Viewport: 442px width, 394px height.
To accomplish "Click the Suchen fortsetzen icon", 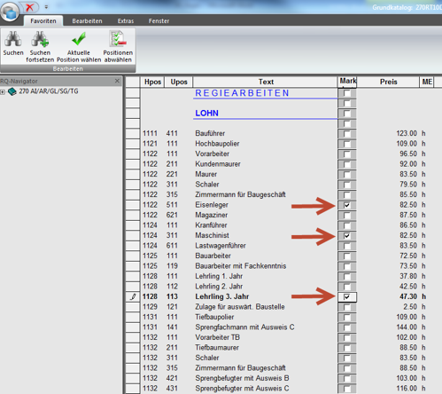I will point(40,39).
